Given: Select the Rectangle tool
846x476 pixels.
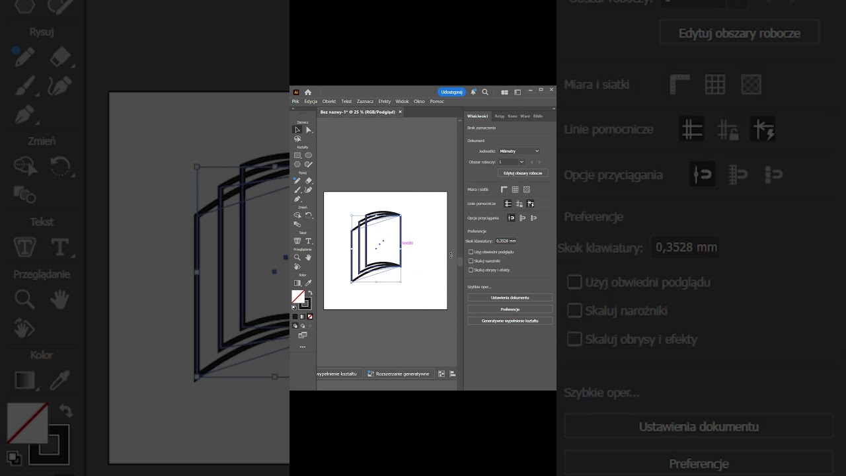Looking at the screenshot, I should pyautogui.click(x=297, y=155).
